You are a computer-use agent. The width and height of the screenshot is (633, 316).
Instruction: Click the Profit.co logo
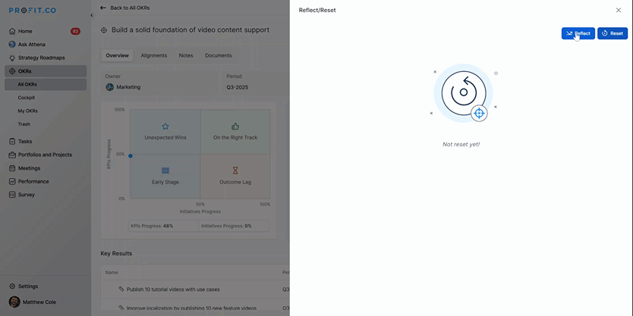(33, 11)
